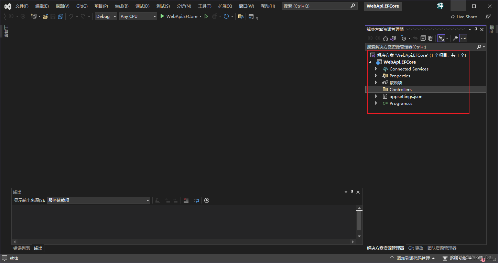Click the Home icon in Solution Explorer

pos(386,38)
